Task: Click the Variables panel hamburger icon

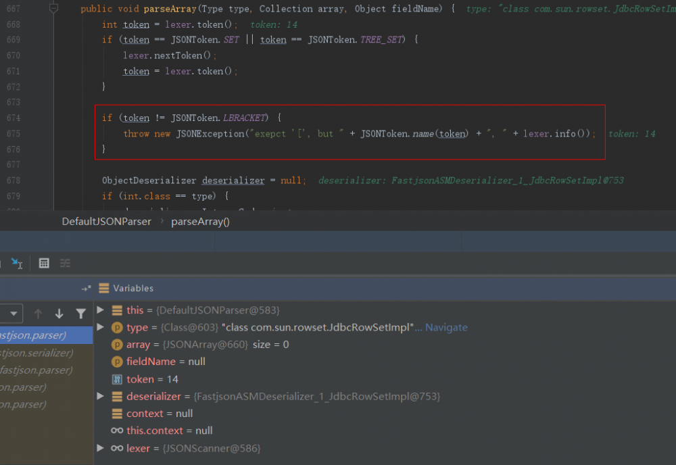Action: (x=103, y=288)
